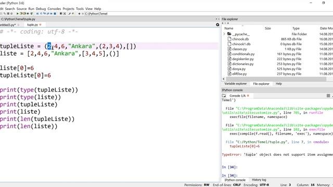333x187 pixels.
Task: Open the Debug menu
Action: click(41, 9)
